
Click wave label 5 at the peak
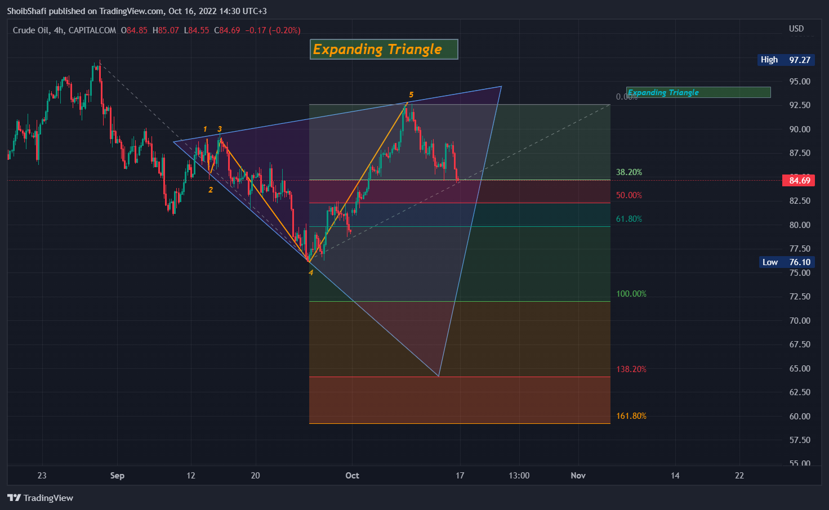pyautogui.click(x=411, y=95)
